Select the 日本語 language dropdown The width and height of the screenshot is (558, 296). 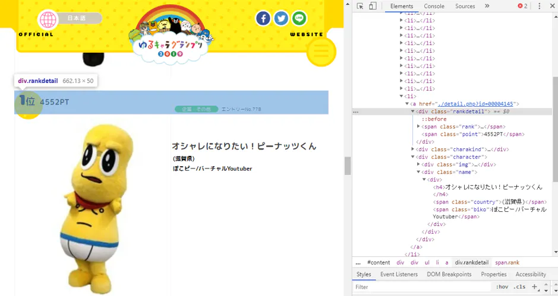(79, 18)
